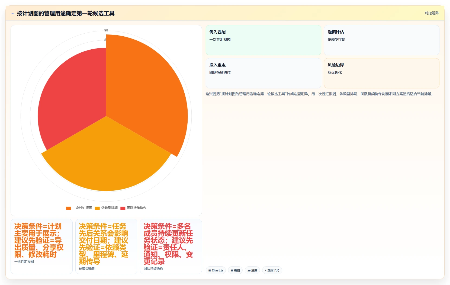Click the 依赖型排期 caption under yellow card

point(87,269)
